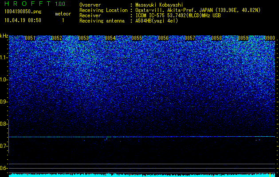The height and width of the screenshot is (177, 279).
Task: Click the 0.8 kHz axis label
Action: (x=4, y=124)
